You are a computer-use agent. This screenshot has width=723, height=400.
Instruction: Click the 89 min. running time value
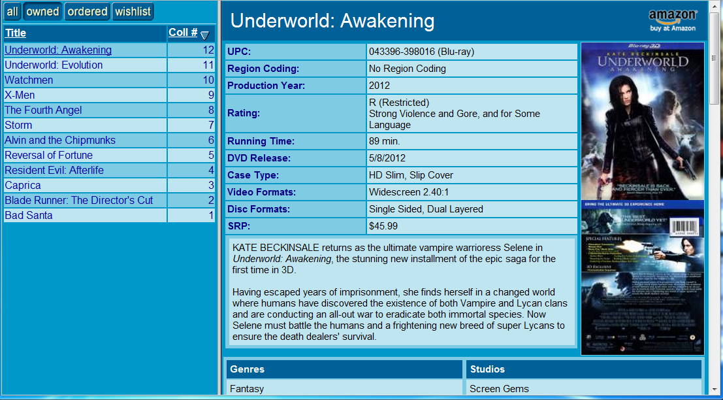[385, 141]
